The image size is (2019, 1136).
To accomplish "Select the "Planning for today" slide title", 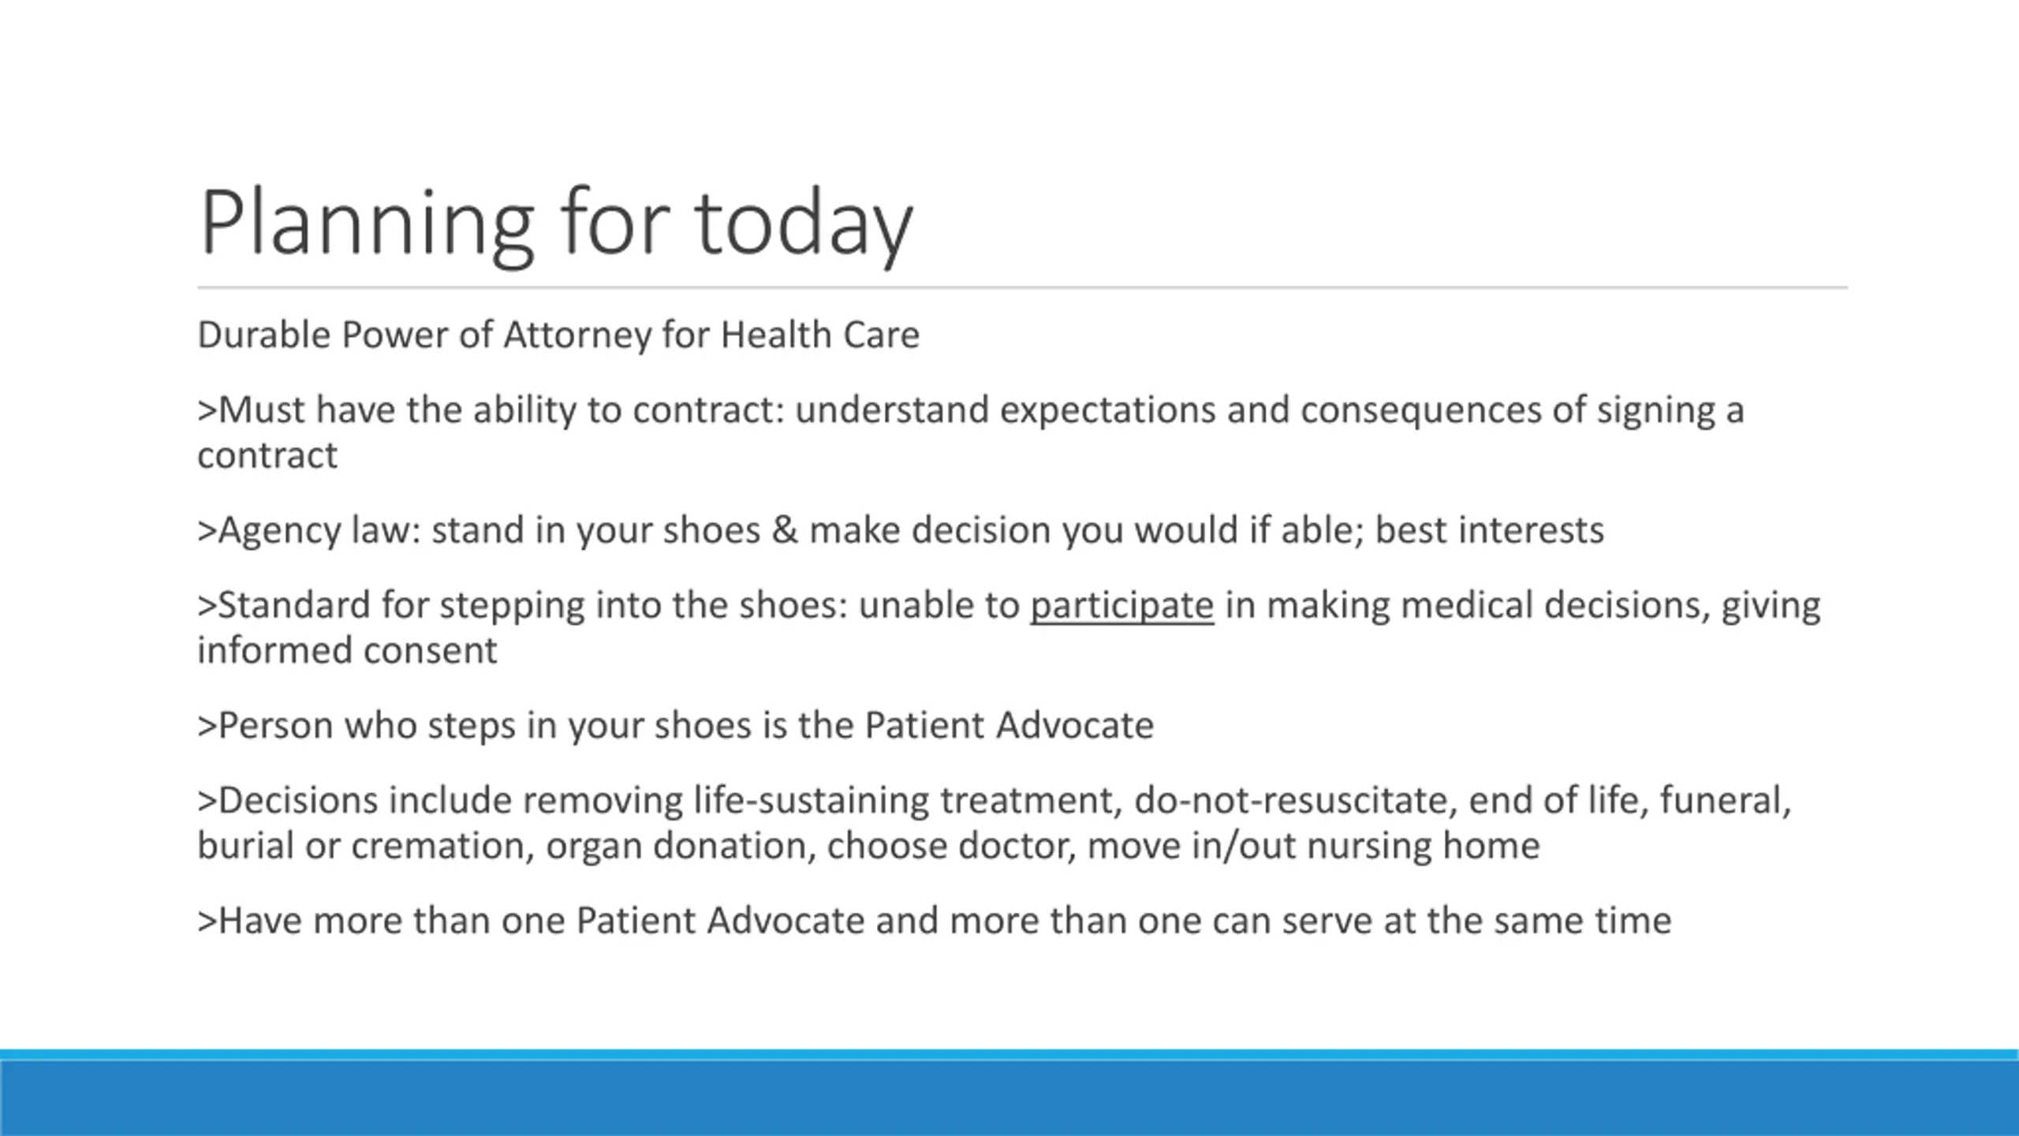I will 556,223.
